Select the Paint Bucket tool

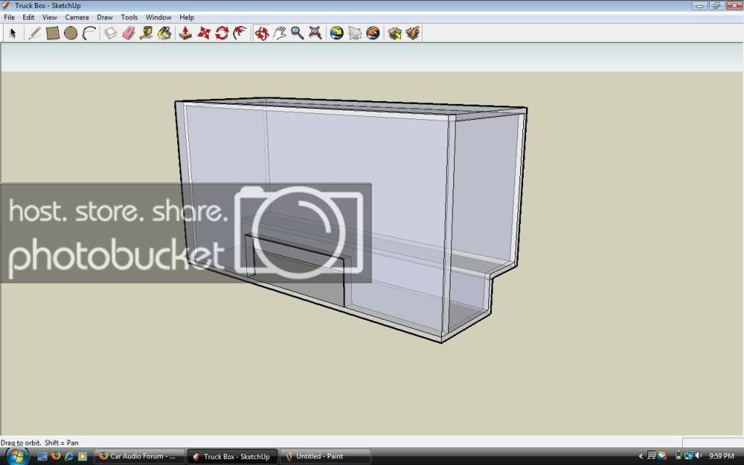pos(165,33)
